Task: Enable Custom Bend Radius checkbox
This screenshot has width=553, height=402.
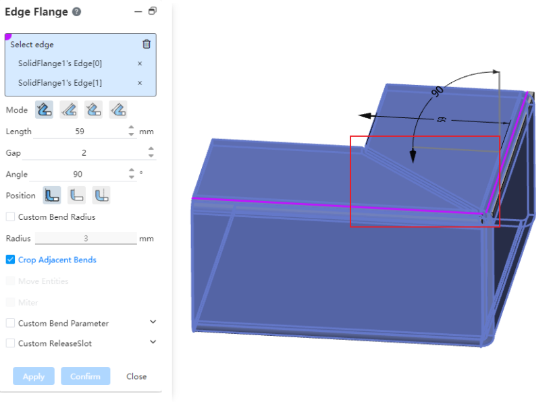Action: [10, 217]
